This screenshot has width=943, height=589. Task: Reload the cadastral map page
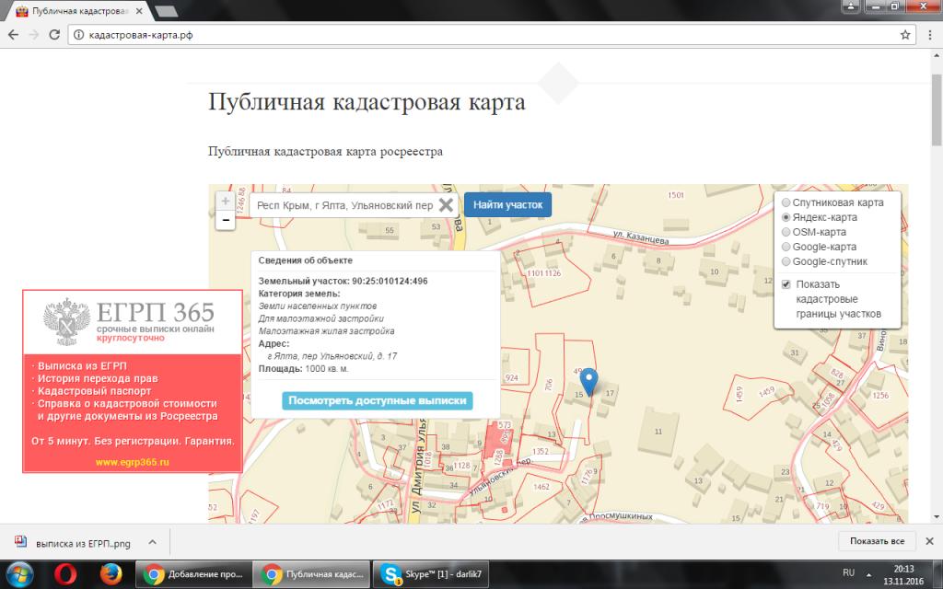coord(54,35)
